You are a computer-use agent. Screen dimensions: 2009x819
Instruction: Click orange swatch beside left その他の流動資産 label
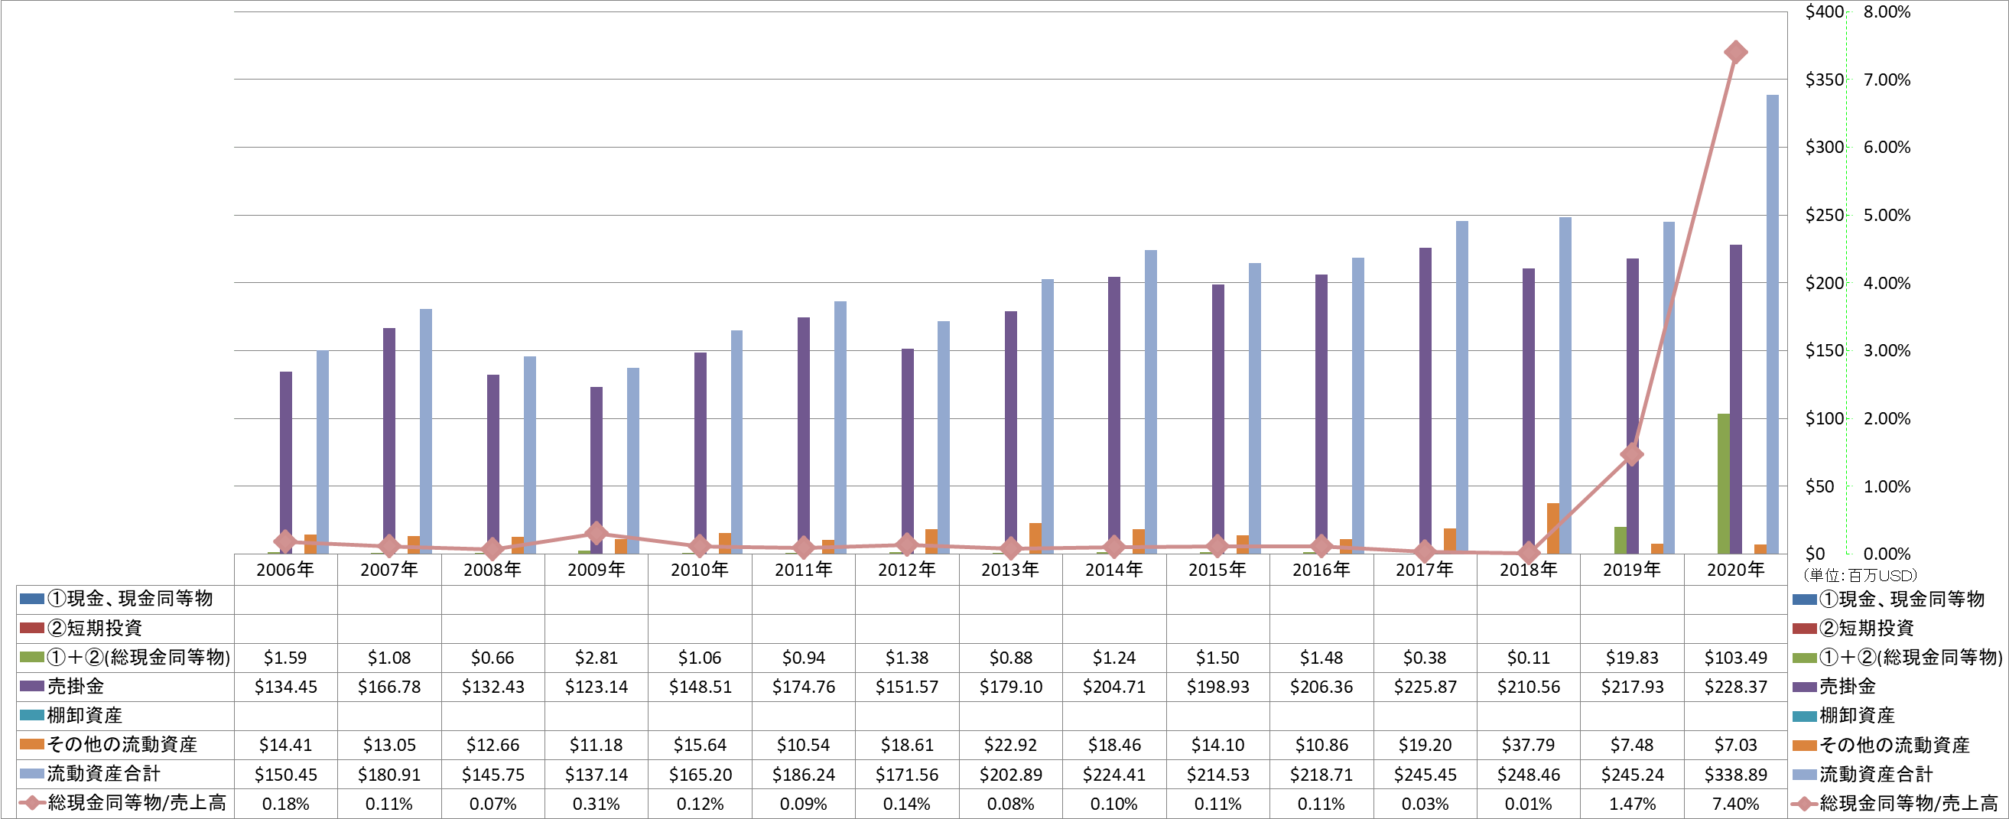[32, 744]
